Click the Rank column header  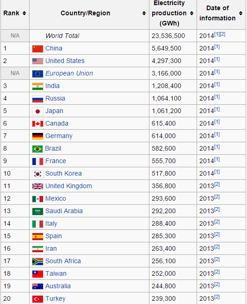(15, 14)
